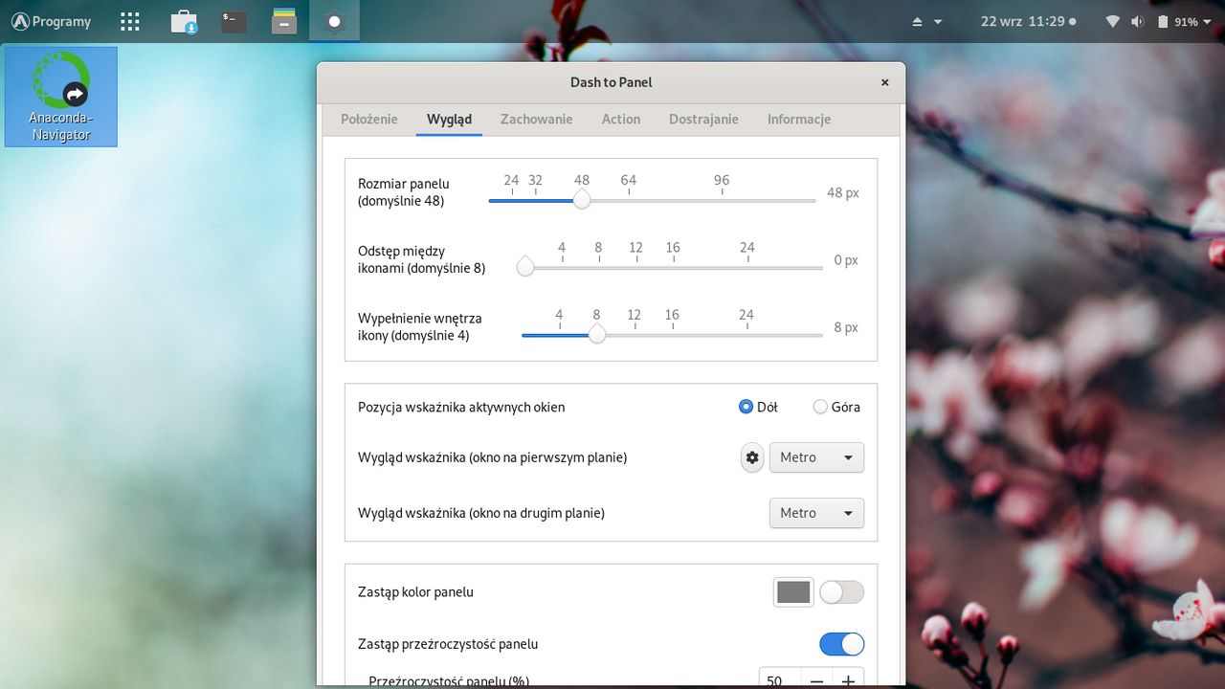1225x689 pixels.
Task: Open the Anaconda-Navigator desktop shortcut
Action: point(61,97)
